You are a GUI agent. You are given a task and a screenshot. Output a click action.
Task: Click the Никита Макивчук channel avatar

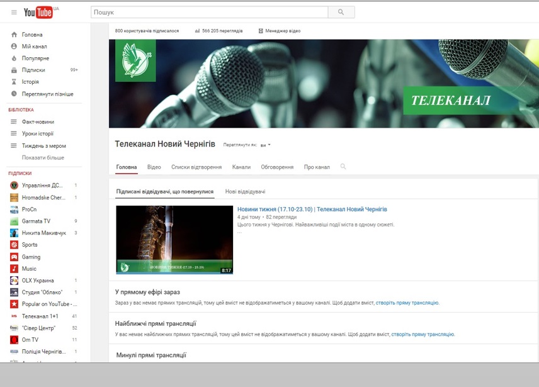[x=14, y=233]
